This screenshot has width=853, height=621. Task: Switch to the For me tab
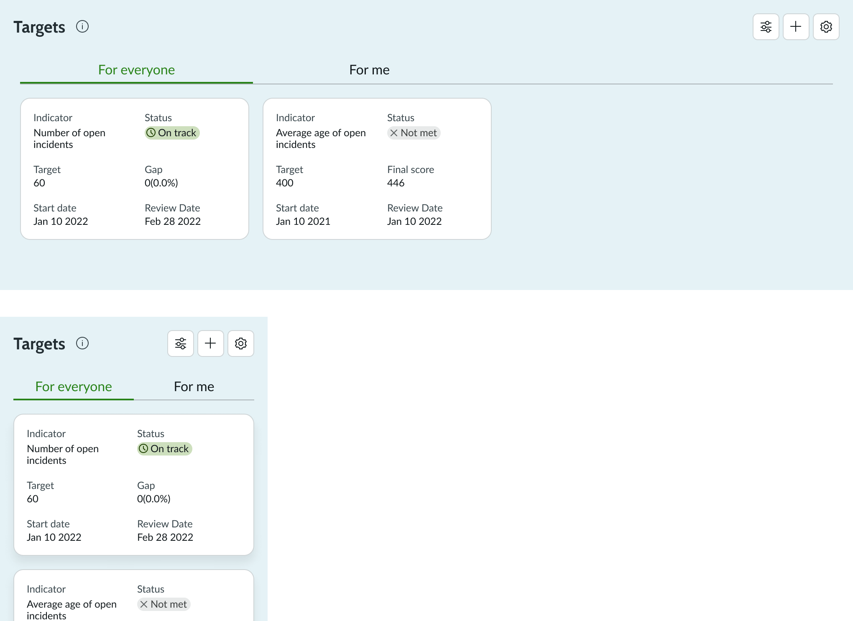click(369, 70)
